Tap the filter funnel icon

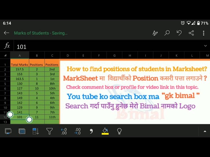coord(50,131)
